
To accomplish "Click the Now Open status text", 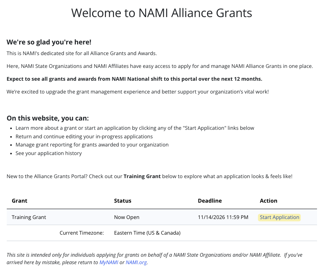I will [127, 217].
